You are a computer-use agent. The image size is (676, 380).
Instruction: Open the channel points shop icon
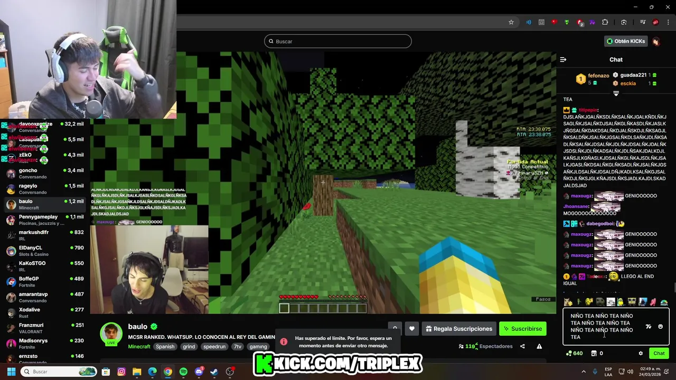click(594, 353)
